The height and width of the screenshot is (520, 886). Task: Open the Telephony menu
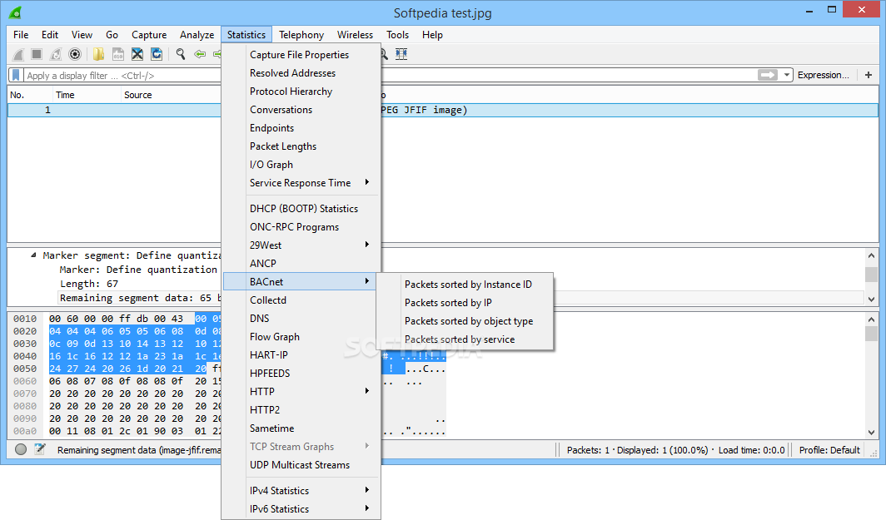click(x=301, y=34)
